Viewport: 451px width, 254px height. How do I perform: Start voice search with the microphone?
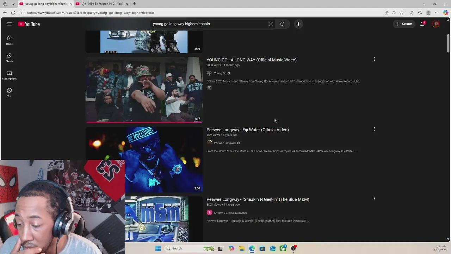tap(298, 24)
